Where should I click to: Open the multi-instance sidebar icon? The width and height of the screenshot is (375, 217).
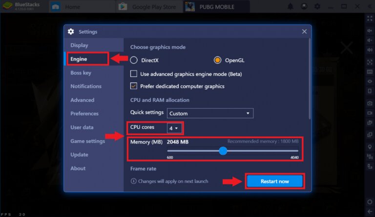tap(370, 135)
